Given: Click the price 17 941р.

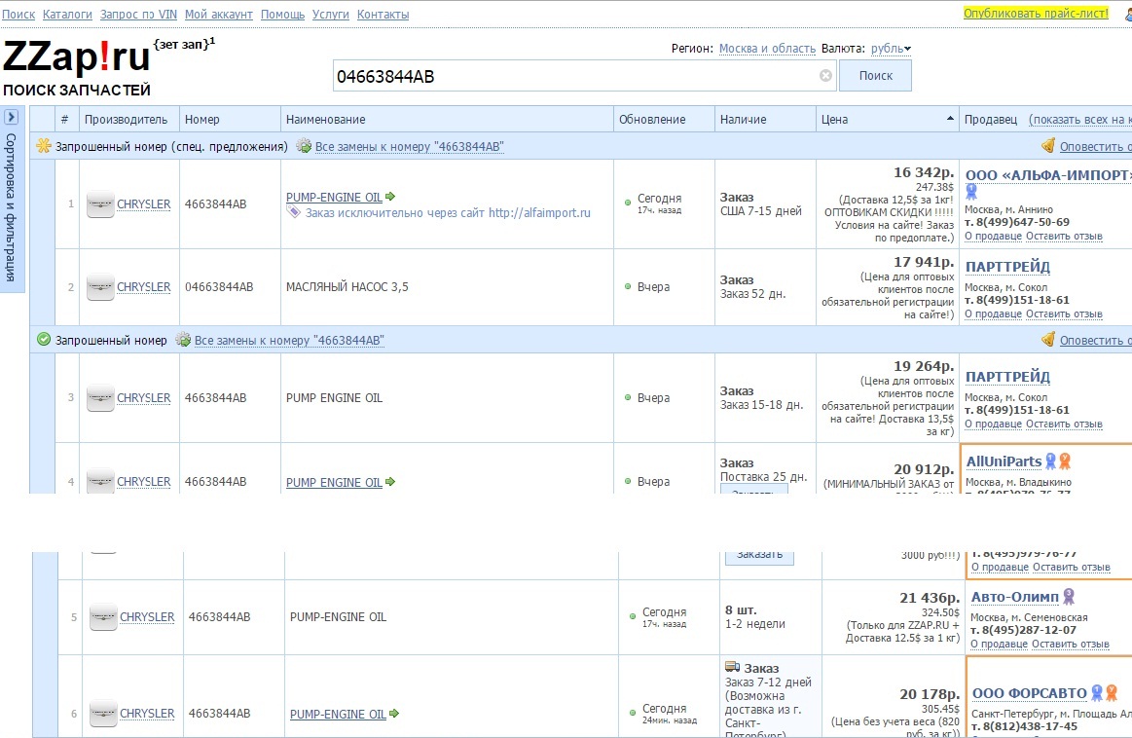Looking at the screenshot, I should click(x=924, y=262).
